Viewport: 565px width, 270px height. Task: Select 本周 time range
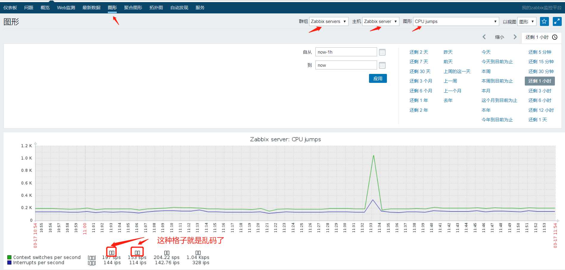coord(486,71)
